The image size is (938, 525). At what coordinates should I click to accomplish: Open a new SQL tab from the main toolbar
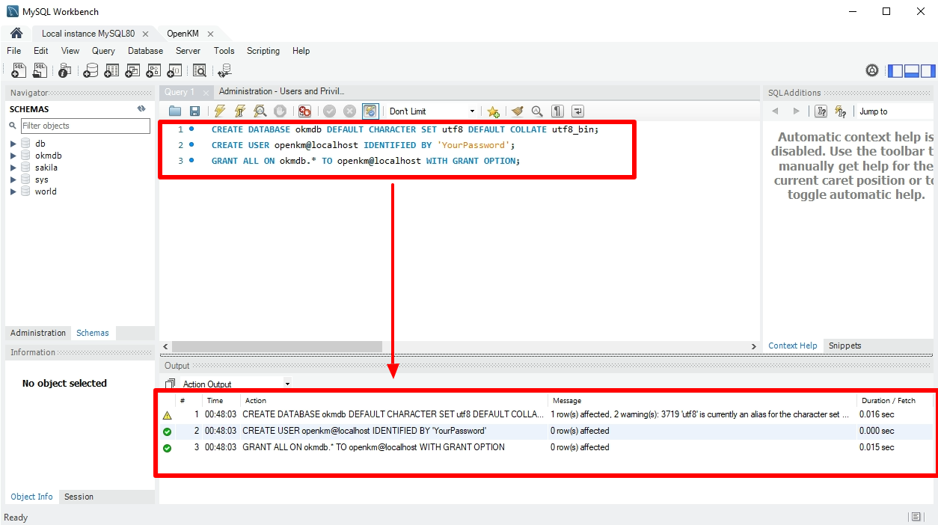(x=19, y=70)
